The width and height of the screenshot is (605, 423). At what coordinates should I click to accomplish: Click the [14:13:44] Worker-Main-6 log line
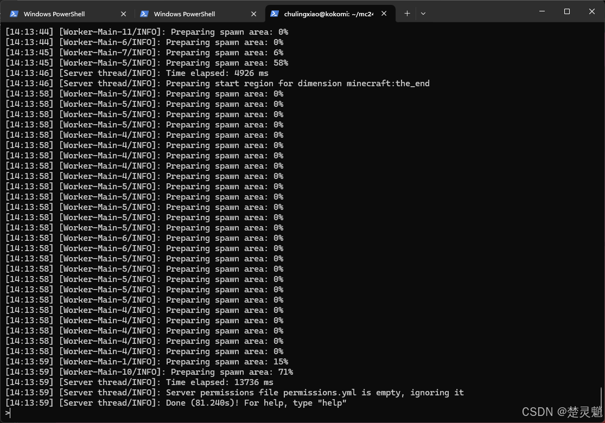(144, 42)
